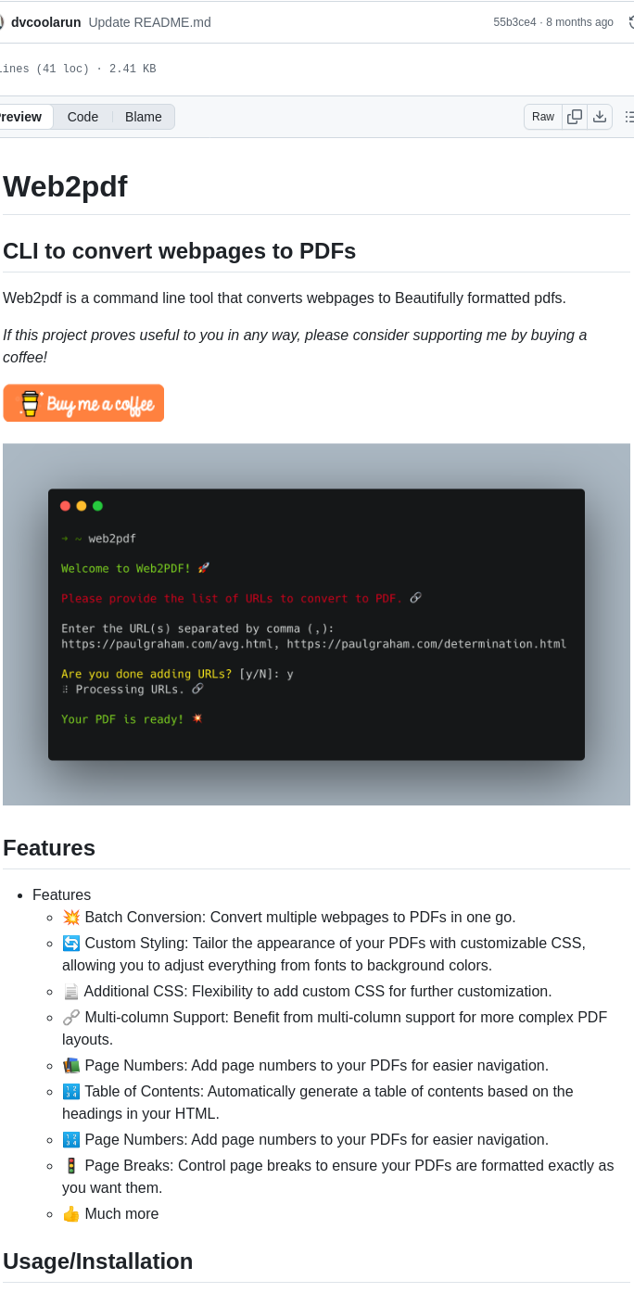Visit dvcoolarun's profile
This screenshot has height=1293, width=634.
(44, 21)
